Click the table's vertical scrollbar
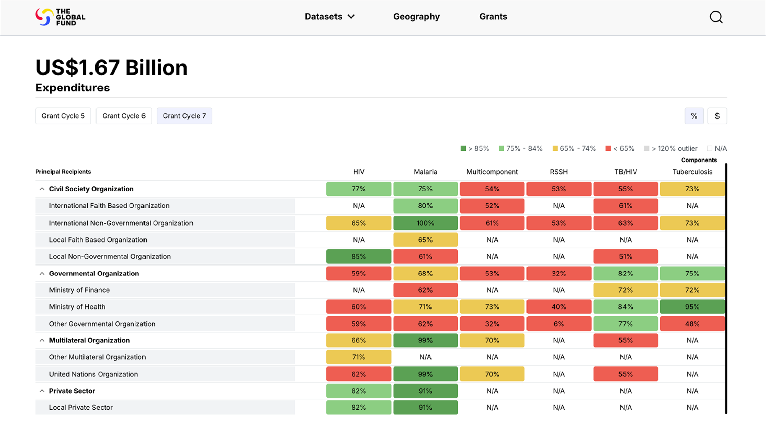Viewport: 766px width, 424px height. 726,288
